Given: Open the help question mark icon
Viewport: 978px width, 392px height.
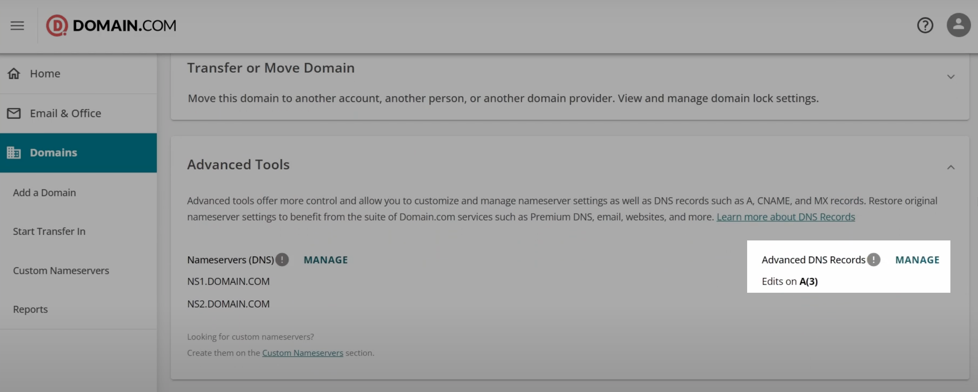Looking at the screenshot, I should tap(925, 25).
